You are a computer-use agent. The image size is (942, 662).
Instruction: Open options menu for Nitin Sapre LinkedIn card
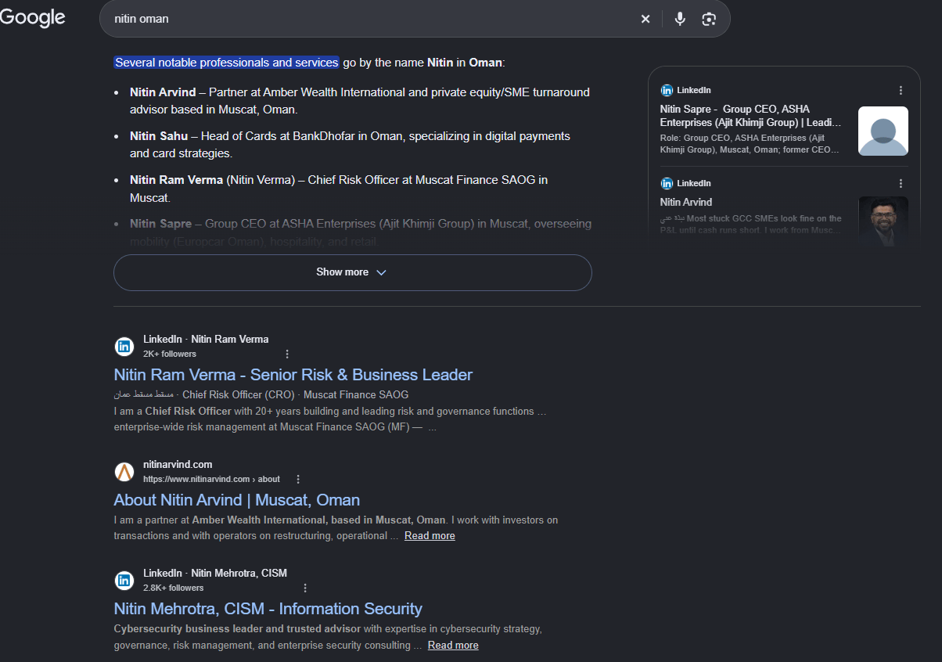(x=901, y=90)
